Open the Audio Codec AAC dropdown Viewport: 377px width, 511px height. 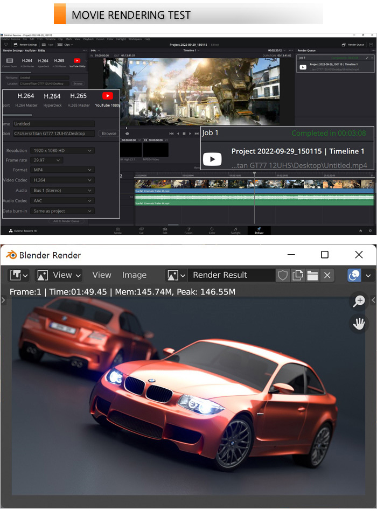(62, 201)
